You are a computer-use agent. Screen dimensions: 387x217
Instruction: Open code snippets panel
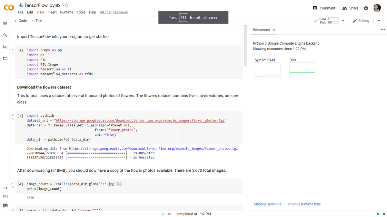point(5,188)
